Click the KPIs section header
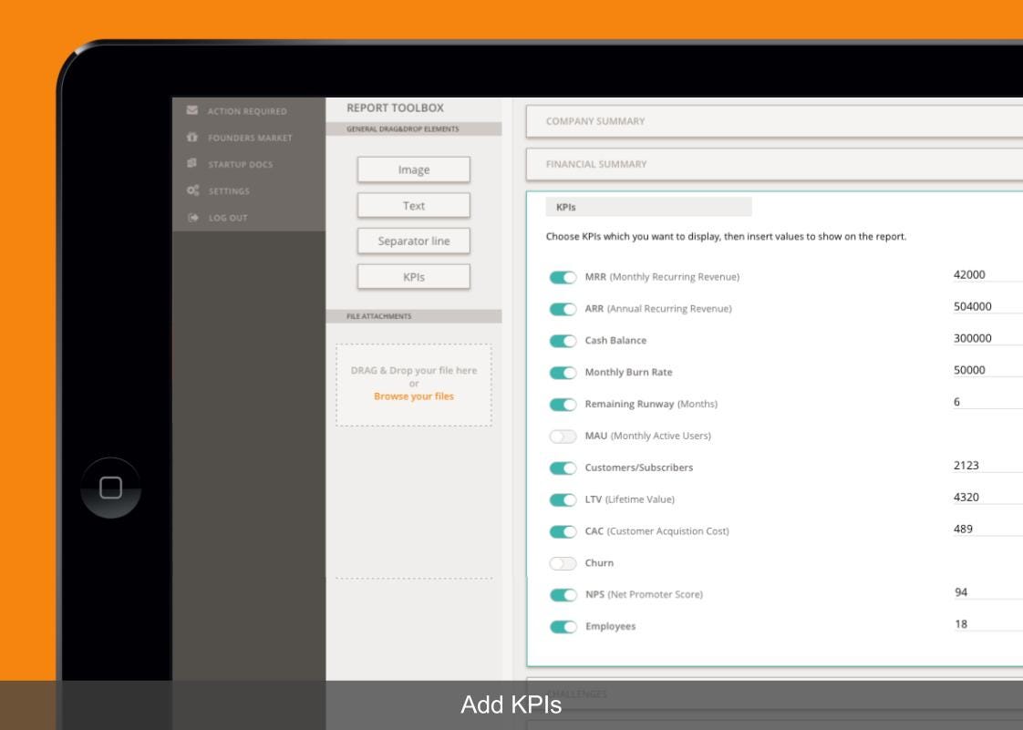This screenshot has height=730, width=1023. [648, 207]
